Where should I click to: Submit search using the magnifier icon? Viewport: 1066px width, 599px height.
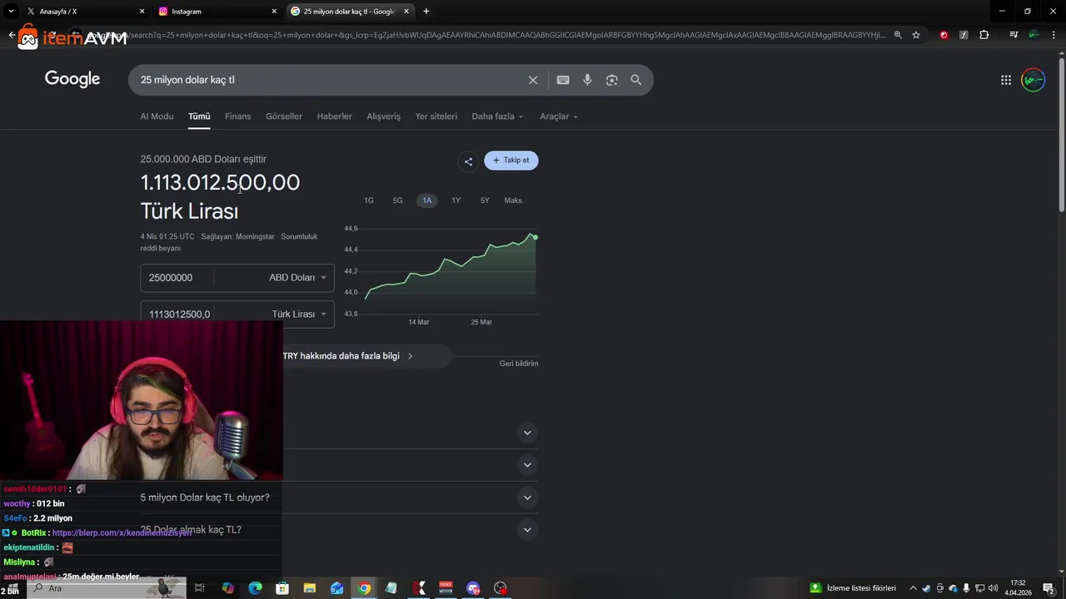tap(636, 80)
